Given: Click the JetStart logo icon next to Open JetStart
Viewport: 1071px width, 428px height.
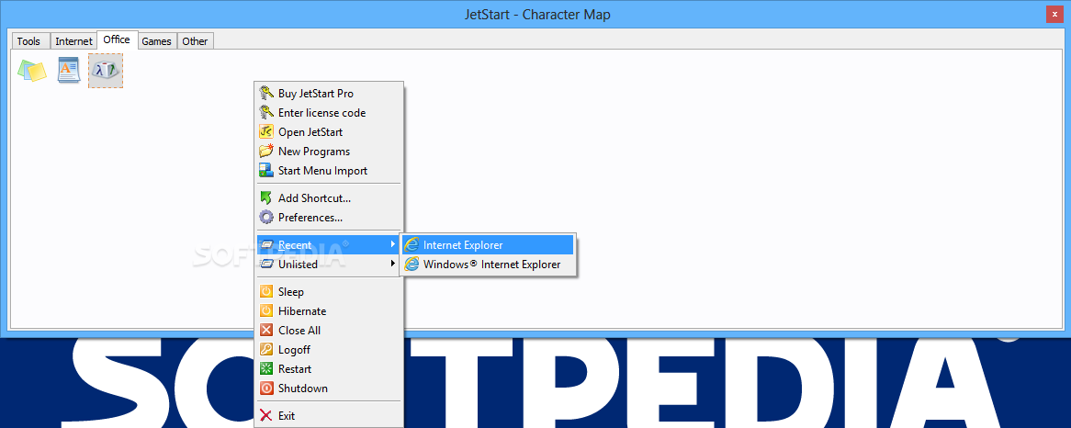Looking at the screenshot, I should [266, 131].
